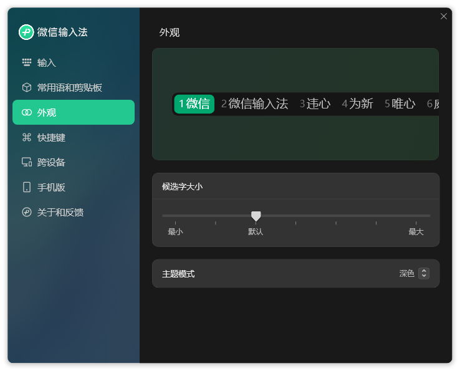Click the cube icon beside 常用语和剪贴板

(x=27, y=87)
